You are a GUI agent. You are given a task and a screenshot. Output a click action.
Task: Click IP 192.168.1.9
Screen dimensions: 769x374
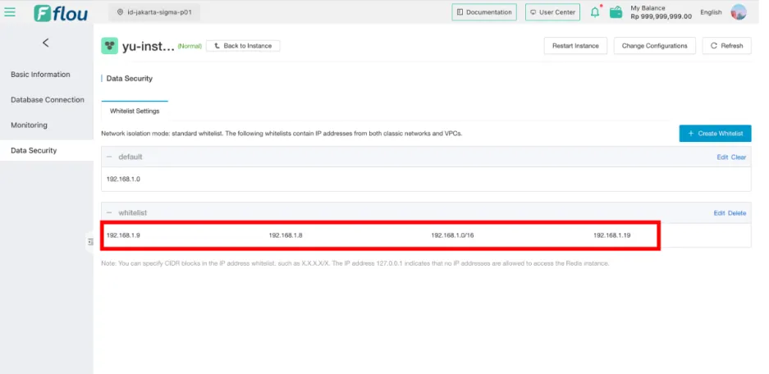tap(124, 235)
